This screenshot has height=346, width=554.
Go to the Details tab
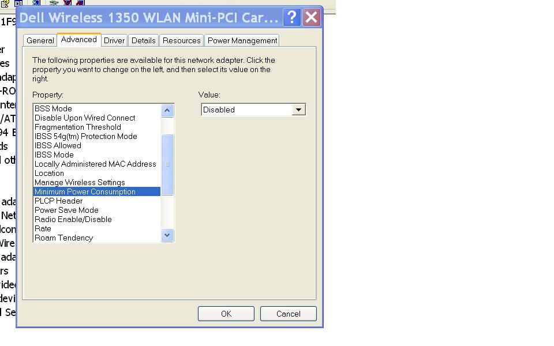click(x=144, y=40)
